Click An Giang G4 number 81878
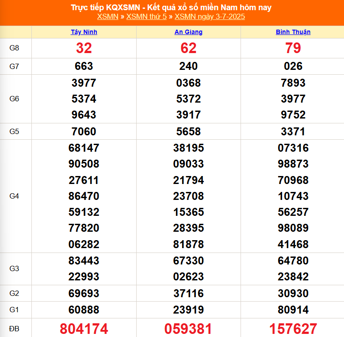Image resolution: width=344 pixels, height=337 pixels. (188, 244)
